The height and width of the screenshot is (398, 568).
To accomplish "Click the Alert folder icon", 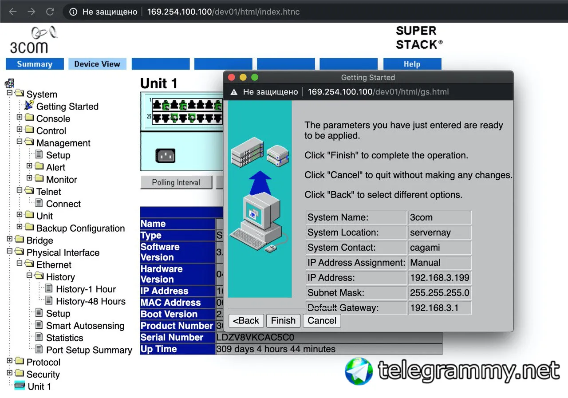I will [39, 167].
